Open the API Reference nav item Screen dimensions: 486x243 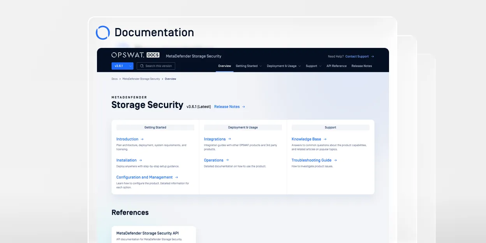(336, 66)
